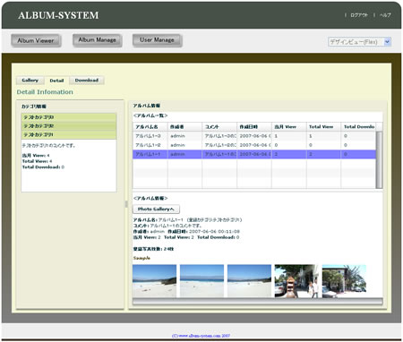The width and height of the screenshot is (403, 342).
Task: Open the building and trees sample thumbnail
Action: [x=344, y=281]
